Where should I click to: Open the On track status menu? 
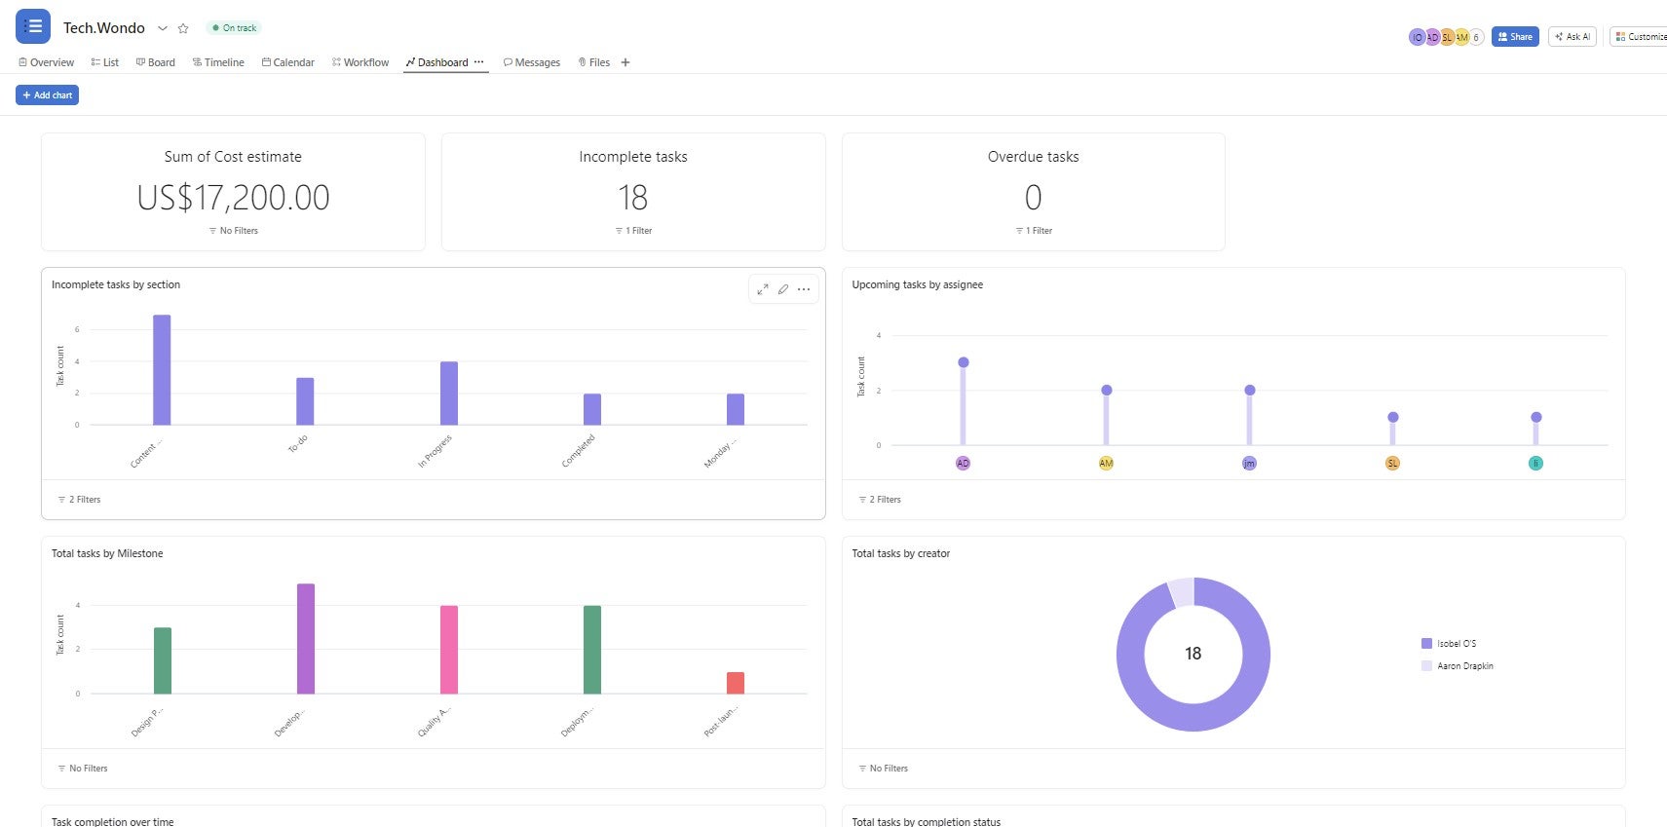234,28
